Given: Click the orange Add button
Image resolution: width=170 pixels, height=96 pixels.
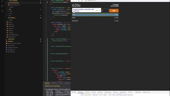Looking at the screenshot, I should click(114, 11).
